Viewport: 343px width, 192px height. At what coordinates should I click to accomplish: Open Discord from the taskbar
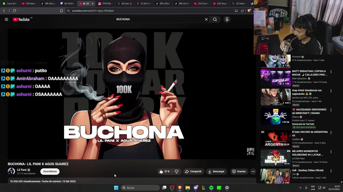click(x=196, y=188)
